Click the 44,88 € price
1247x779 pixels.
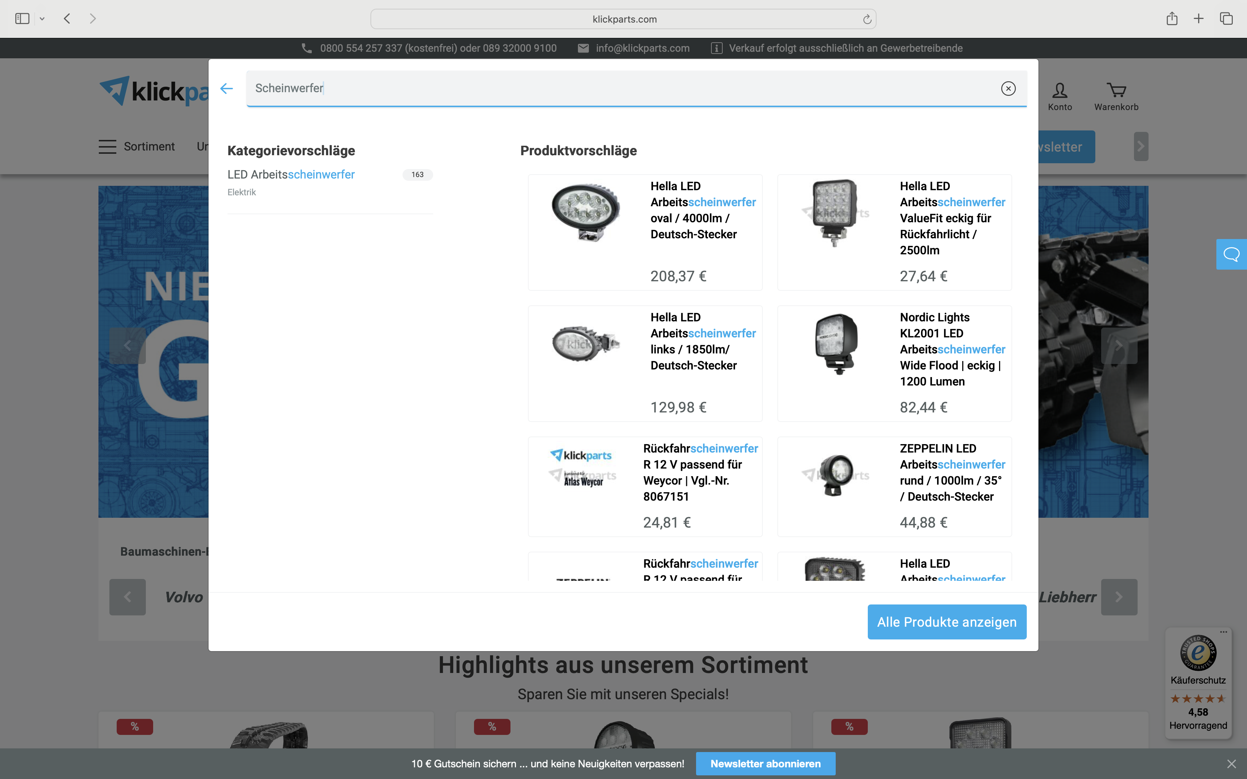tap(924, 522)
